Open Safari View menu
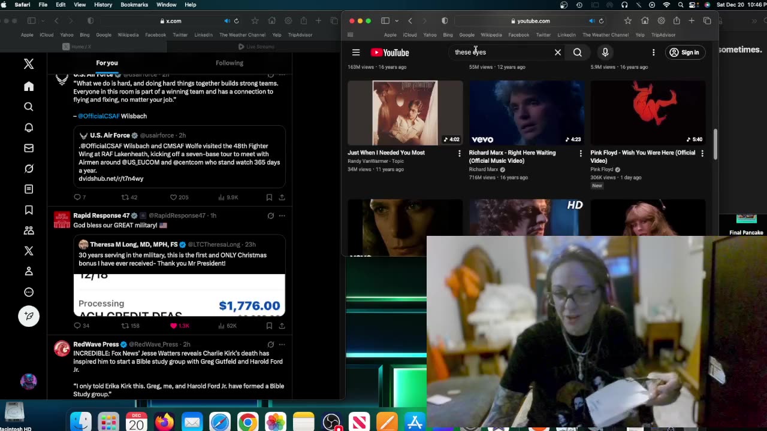 tap(80, 5)
